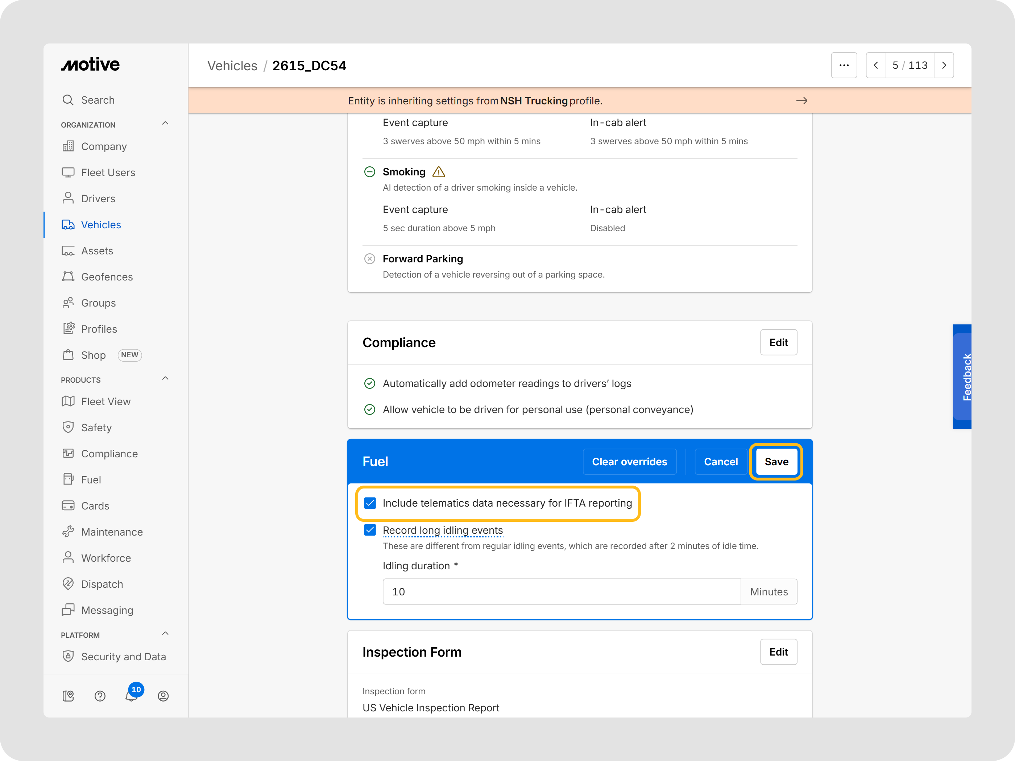Go to next vehicle with right chevron
Screen dimensions: 1015x761
click(x=944, y=66)
